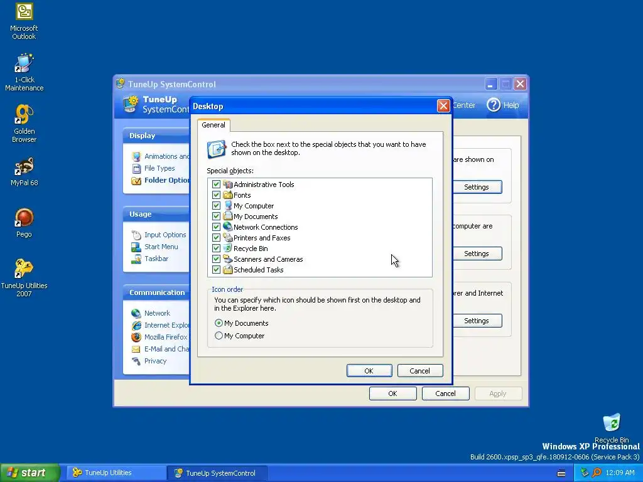Open Recycle Bin on the desktop
This screenshot has height=482, width=643.
pyautogui.click(x=612, y=428)
